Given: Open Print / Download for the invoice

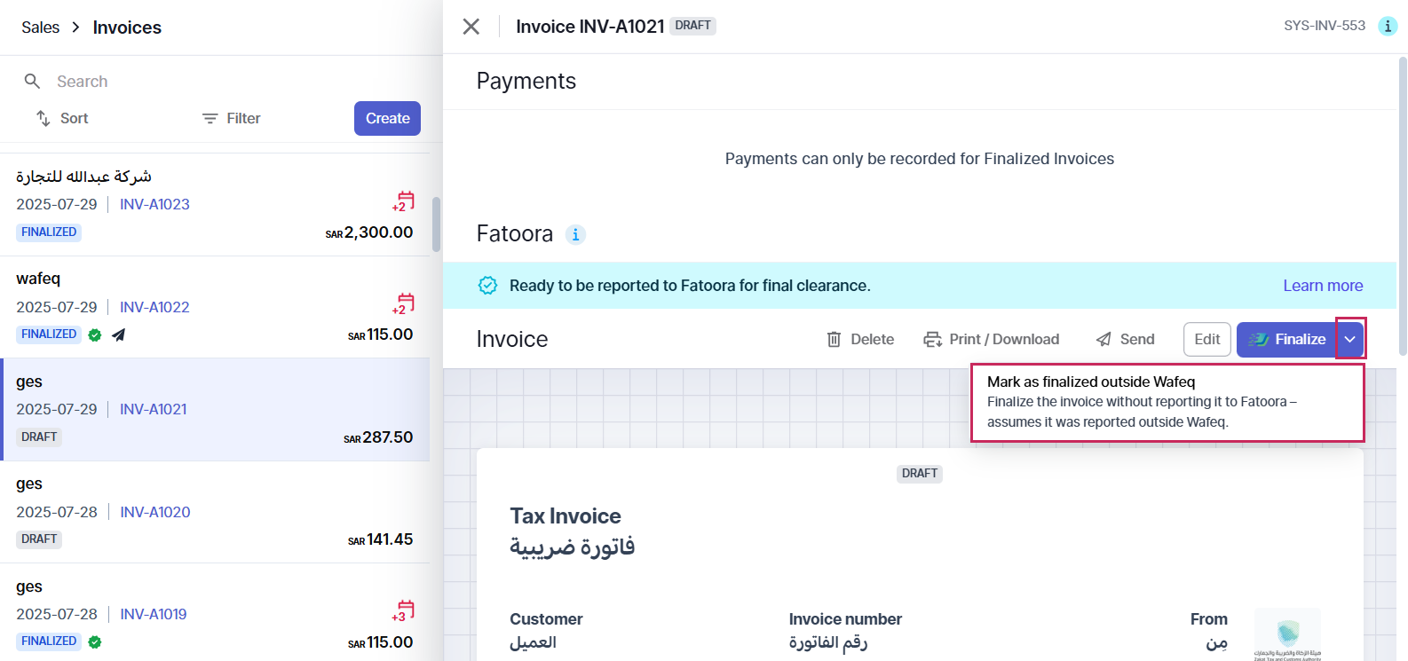Looking at the screenshot, I should pyautogui.click(x=992, y=339).
